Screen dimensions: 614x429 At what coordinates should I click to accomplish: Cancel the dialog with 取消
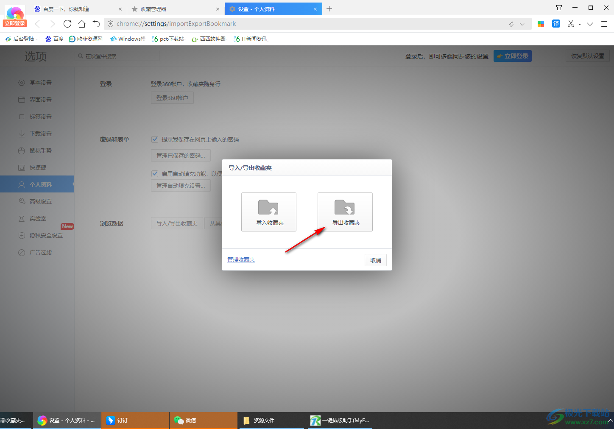click(x=376, y=260)
